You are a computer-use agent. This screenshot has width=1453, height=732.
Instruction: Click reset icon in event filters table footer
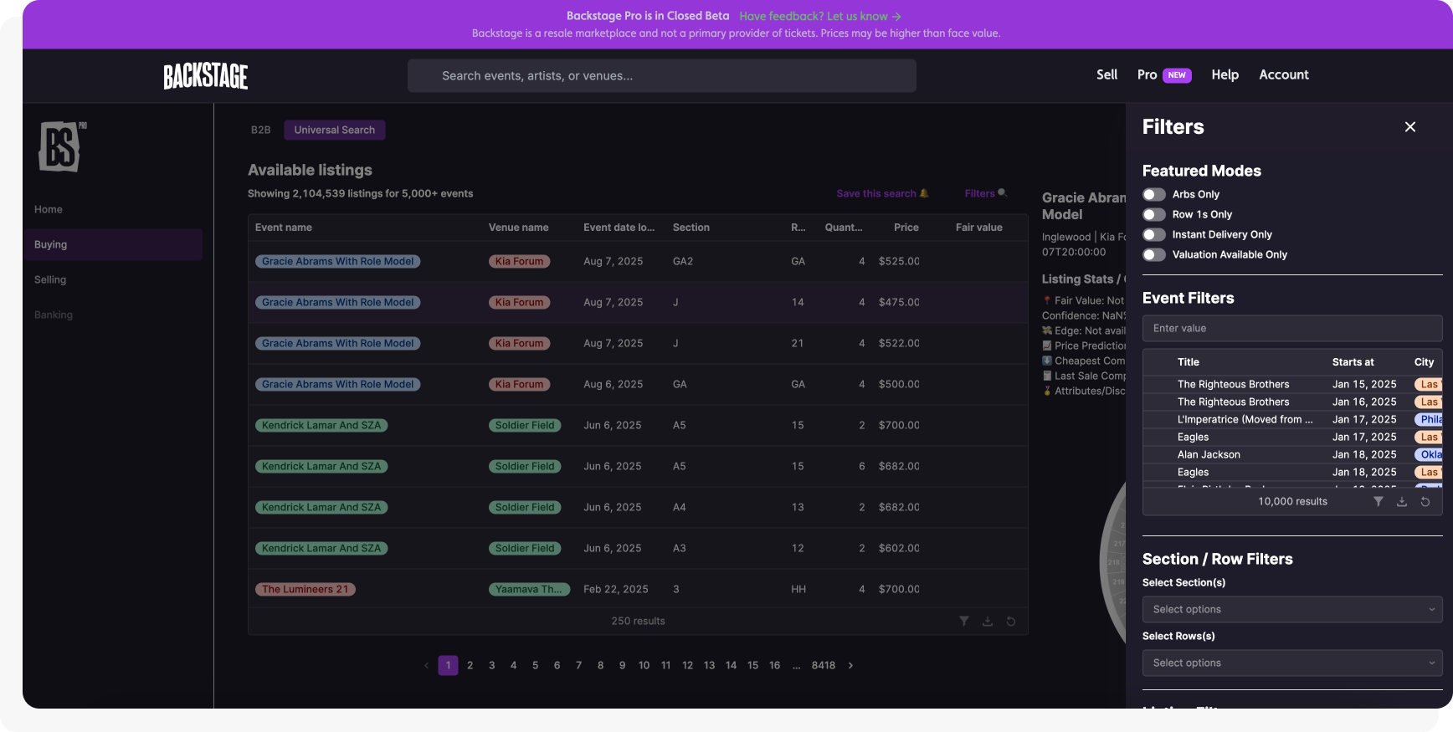pos(1425,501)
